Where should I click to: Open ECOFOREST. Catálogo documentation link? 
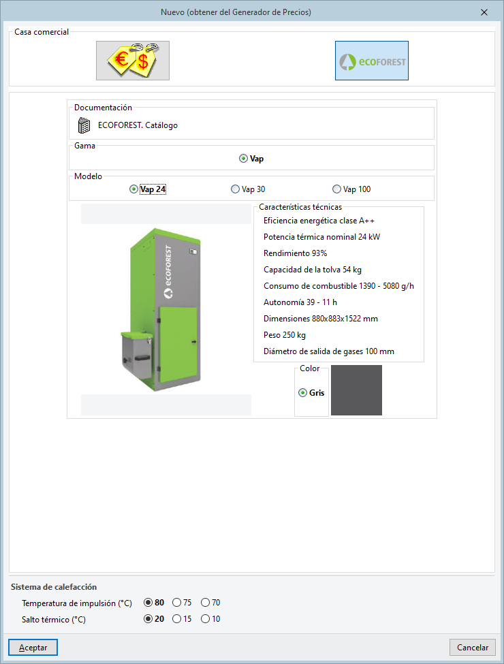coord(138,125)
